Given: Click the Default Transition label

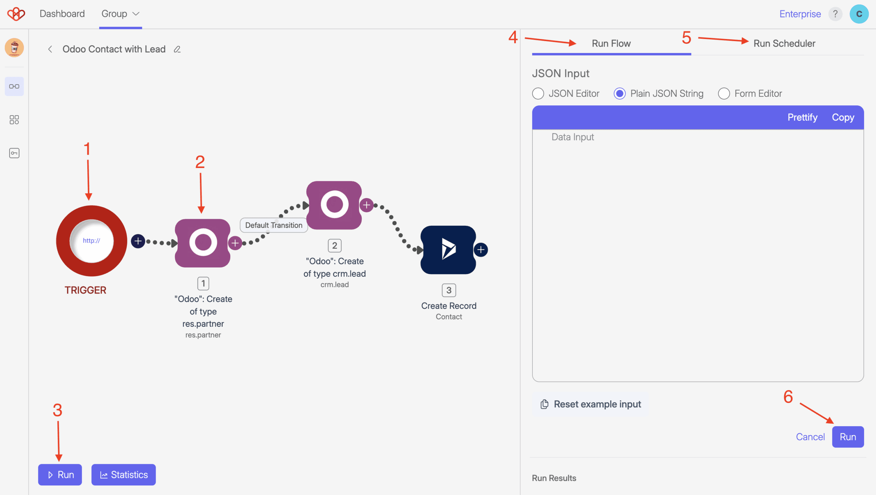Looking at the screenshot, I should point(274,225).
